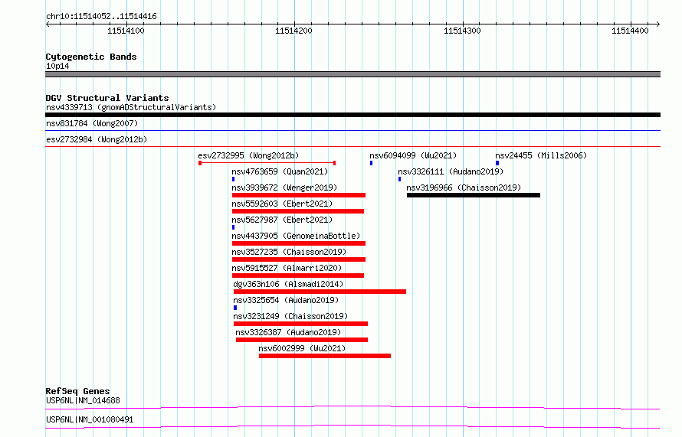
Task: Click the RefSeq Genes track heading
Action: pos(77,391)
